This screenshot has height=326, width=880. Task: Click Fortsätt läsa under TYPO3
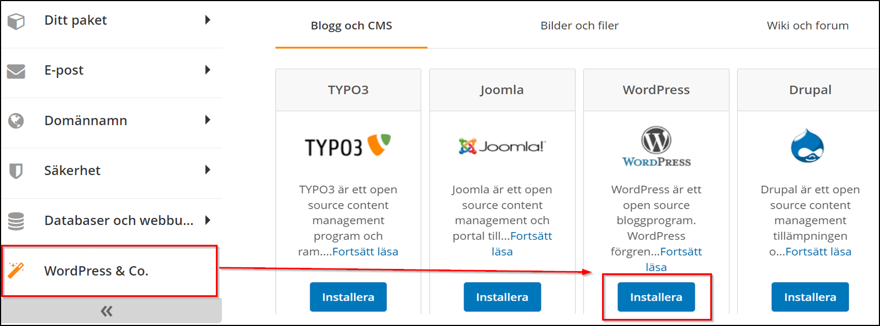tap(365, 251)
